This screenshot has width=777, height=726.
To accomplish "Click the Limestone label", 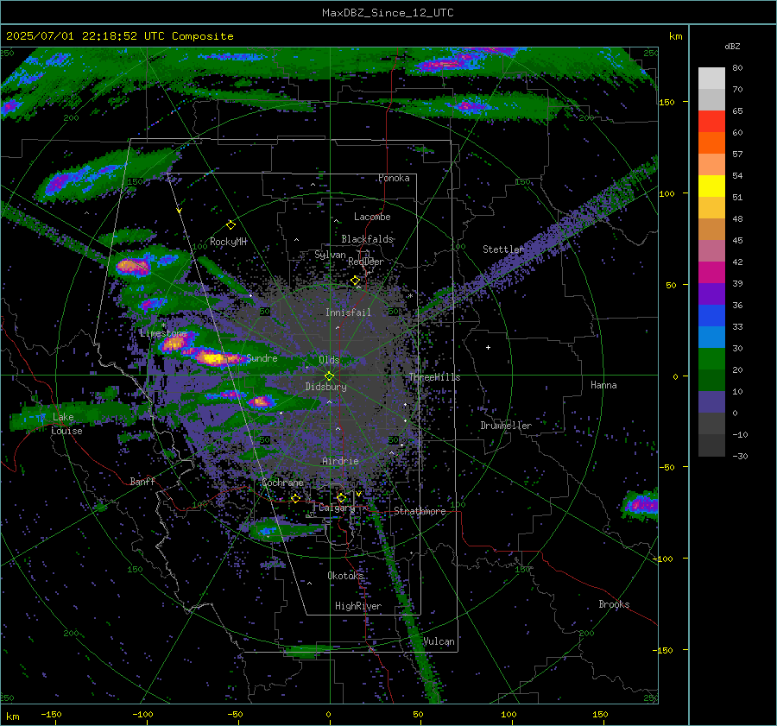I will pyautogui.click(x=163, y=333).
